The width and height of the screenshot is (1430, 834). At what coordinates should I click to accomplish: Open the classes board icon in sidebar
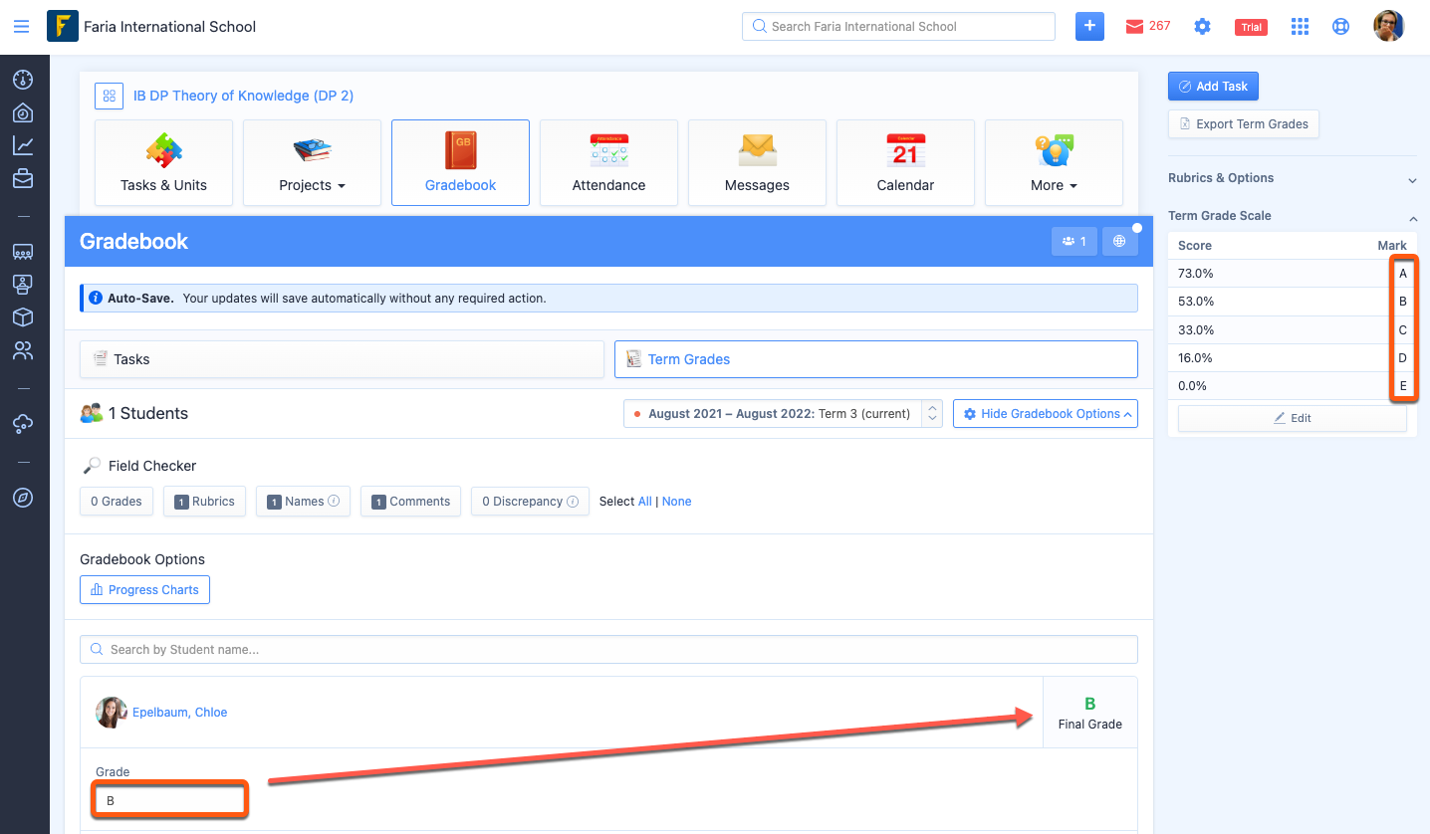(23, 252)
